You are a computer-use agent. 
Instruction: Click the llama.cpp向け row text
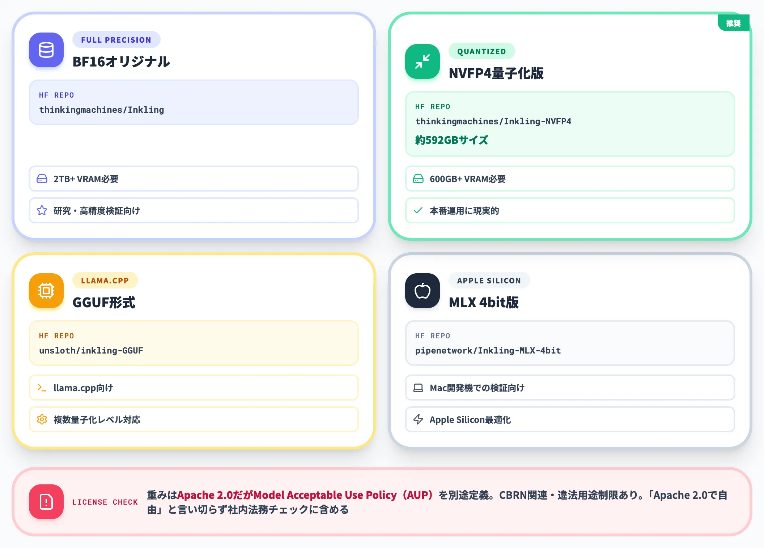pyautogui.click(x=83, y=388)
